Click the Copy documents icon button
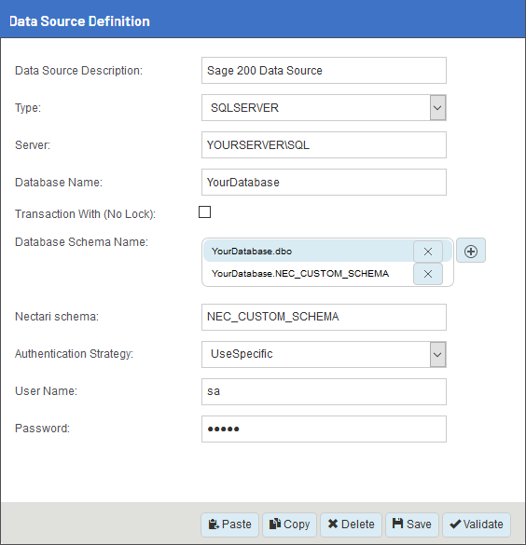 pyautogui.click(x=289, y=525)
